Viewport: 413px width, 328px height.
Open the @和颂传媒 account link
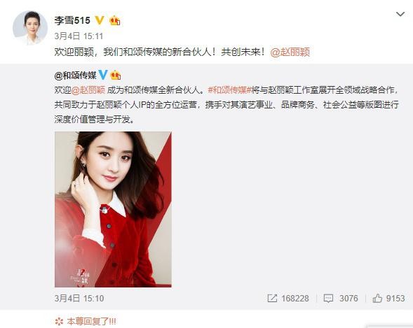pos(75,76)
